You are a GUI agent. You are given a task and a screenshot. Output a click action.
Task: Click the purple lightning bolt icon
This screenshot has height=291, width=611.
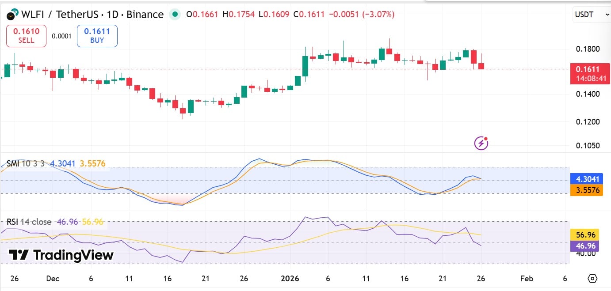481,143
